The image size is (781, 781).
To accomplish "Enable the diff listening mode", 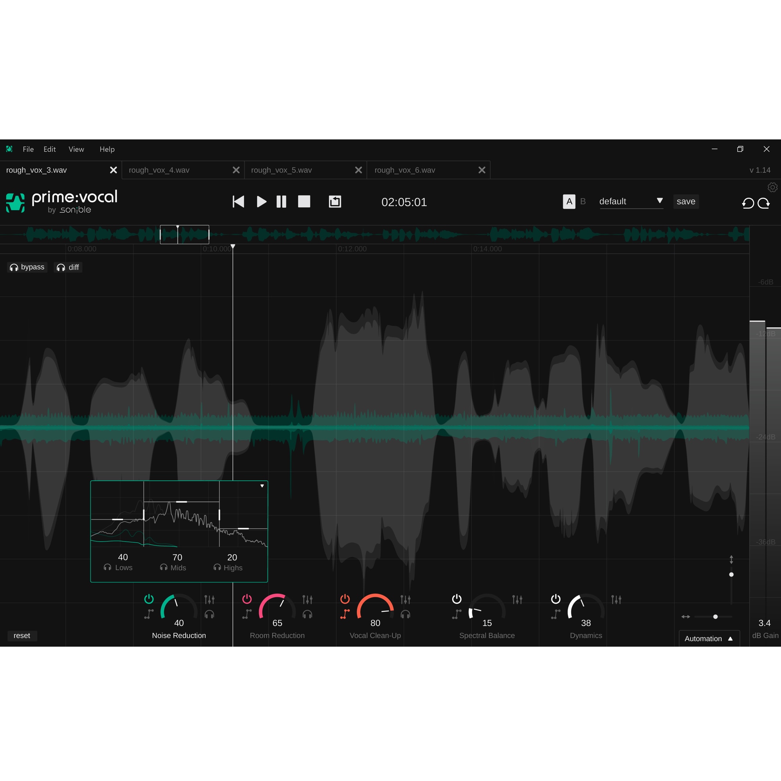I will [x=68, y=267].
